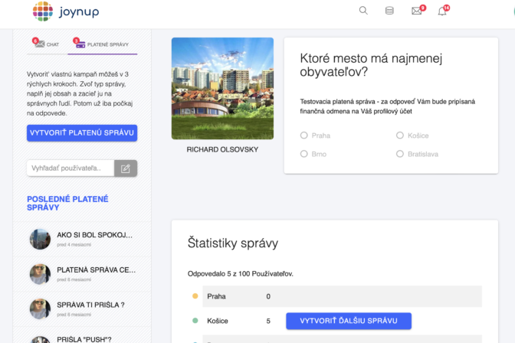Click the question 'Ktoré mesto má najmenej obyvateľov?'

click(371, 65)
